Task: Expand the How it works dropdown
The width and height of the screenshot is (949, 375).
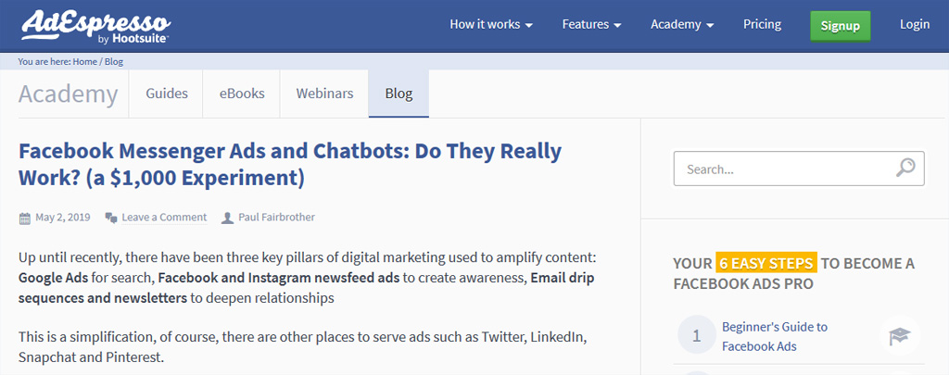Action: pos(491,25)
